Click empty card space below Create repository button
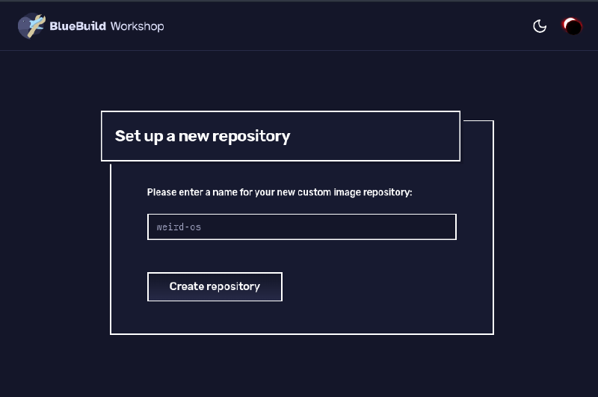This screenshot has width=598, height=397. 299,318
